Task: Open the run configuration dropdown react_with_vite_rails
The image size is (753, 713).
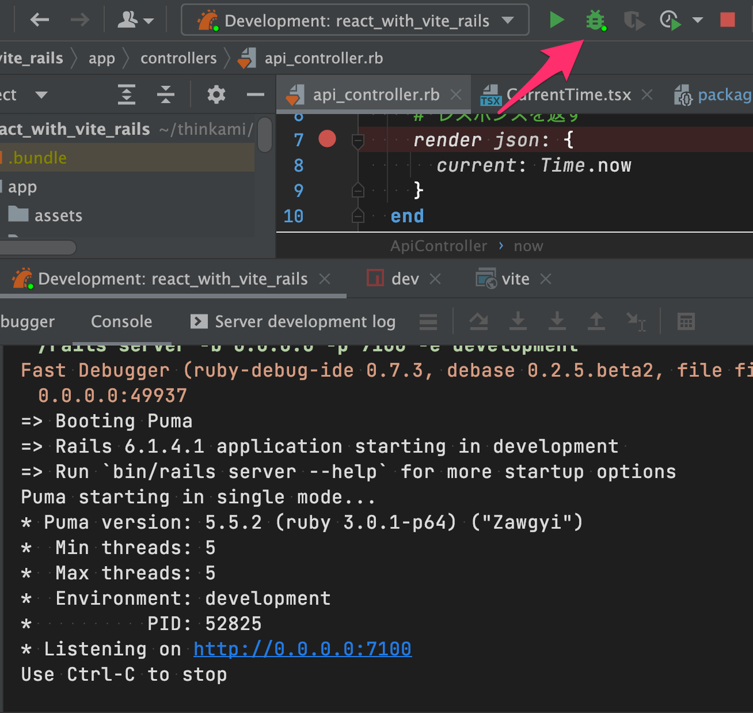Action: click(355, 20)
